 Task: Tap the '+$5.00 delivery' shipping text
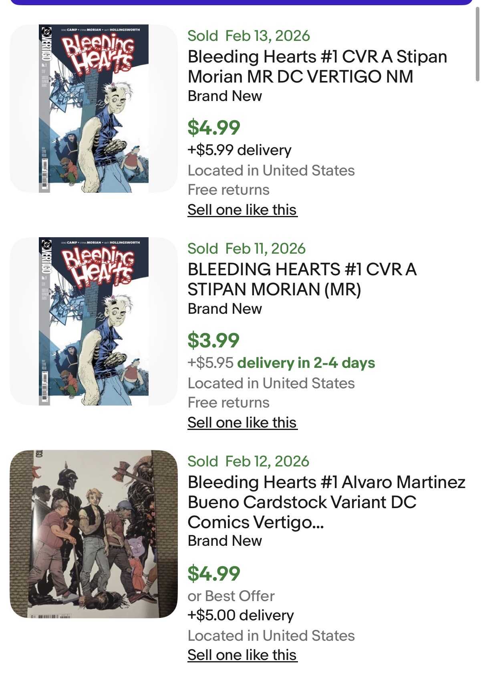[x=241, y=615]
